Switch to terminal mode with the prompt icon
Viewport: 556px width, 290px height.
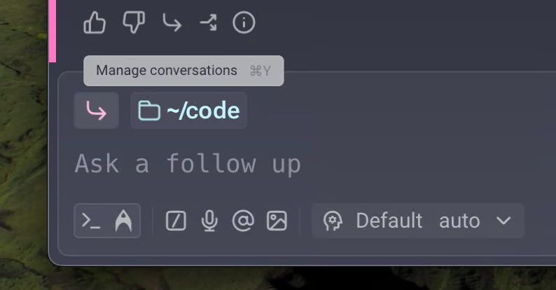point(92,221)
